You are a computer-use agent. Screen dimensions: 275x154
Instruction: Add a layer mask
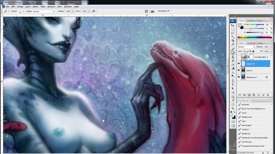[x=249, y=95]
